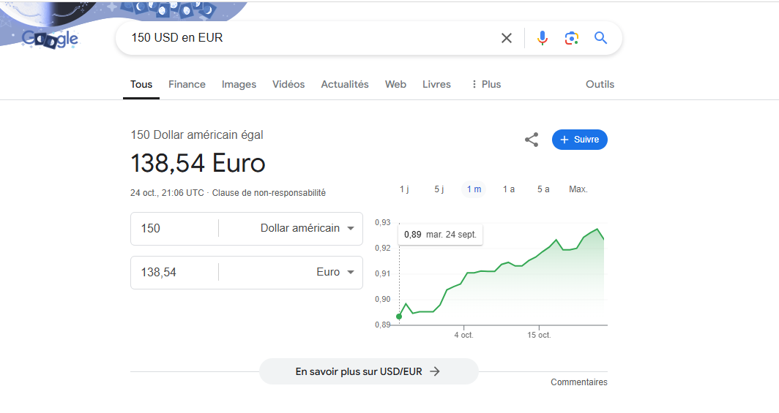Open the Actualités tab
The width and height of the screenshot is (779, 413).
click(x=345, y=84)
